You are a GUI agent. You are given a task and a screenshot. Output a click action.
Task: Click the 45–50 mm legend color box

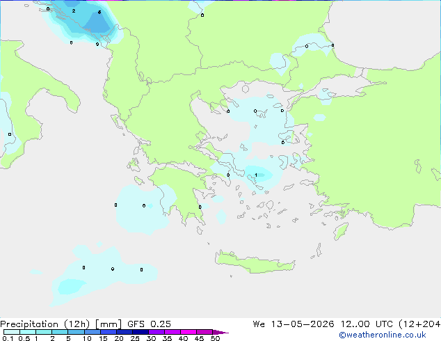pos(204,332)
